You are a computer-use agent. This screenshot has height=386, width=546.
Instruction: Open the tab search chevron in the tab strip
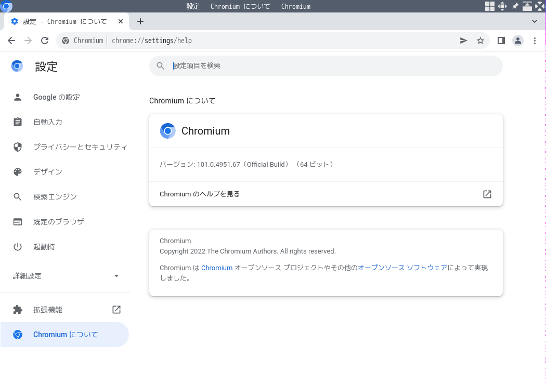535,22
